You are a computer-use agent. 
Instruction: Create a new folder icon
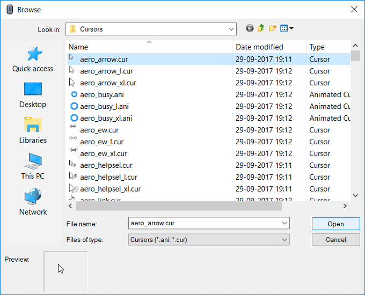coord(272,28)
